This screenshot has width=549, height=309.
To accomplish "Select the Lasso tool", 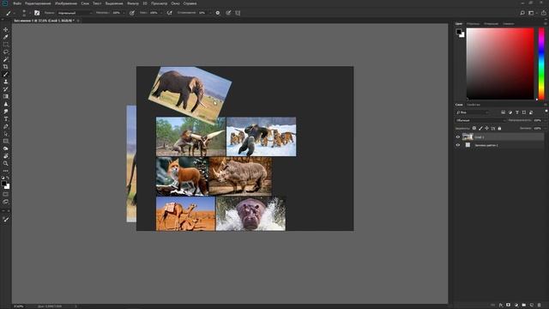I will [6, 51].
